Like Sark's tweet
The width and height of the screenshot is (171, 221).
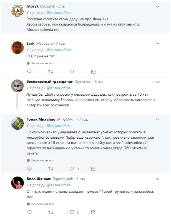pos(72,72)
